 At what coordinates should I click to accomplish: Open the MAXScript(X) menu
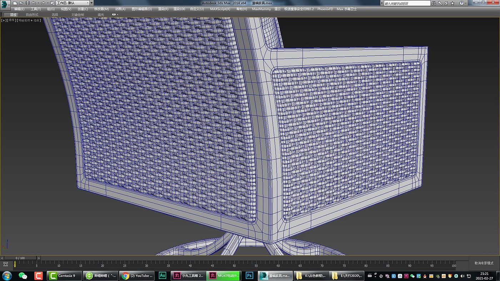pos(220,9)
